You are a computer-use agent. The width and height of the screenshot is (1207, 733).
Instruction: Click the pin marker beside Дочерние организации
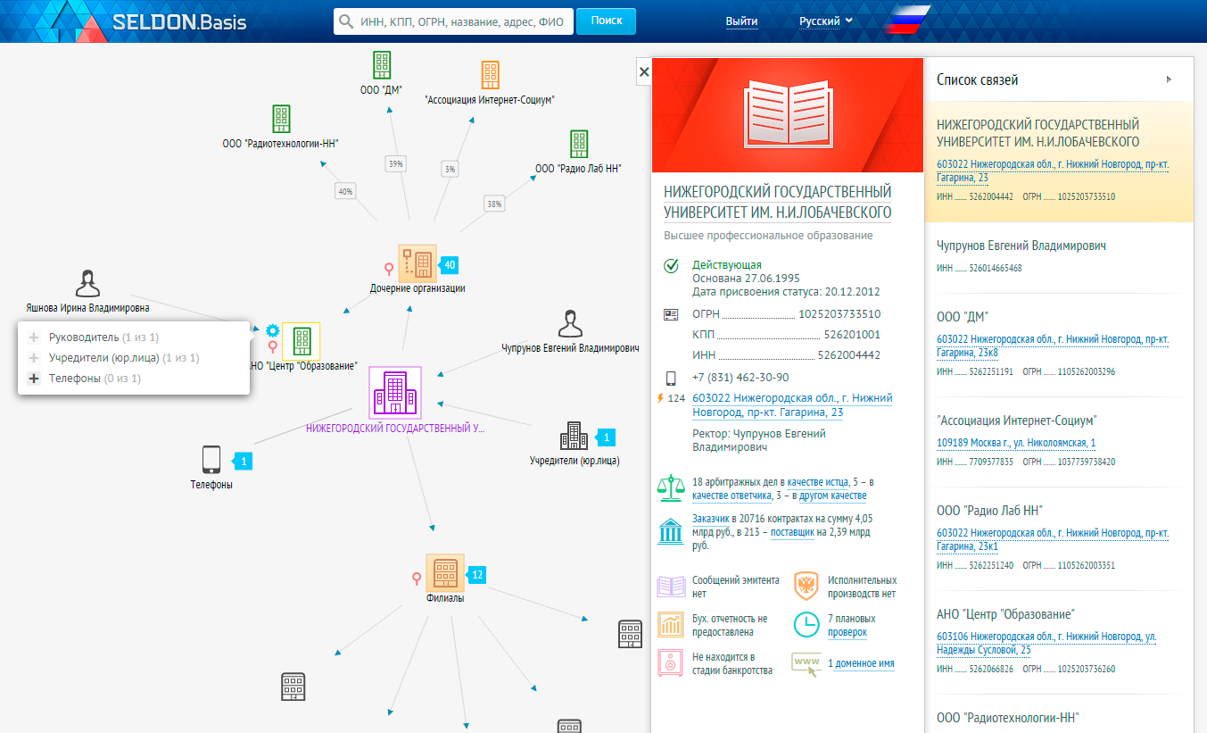(389, 268)
